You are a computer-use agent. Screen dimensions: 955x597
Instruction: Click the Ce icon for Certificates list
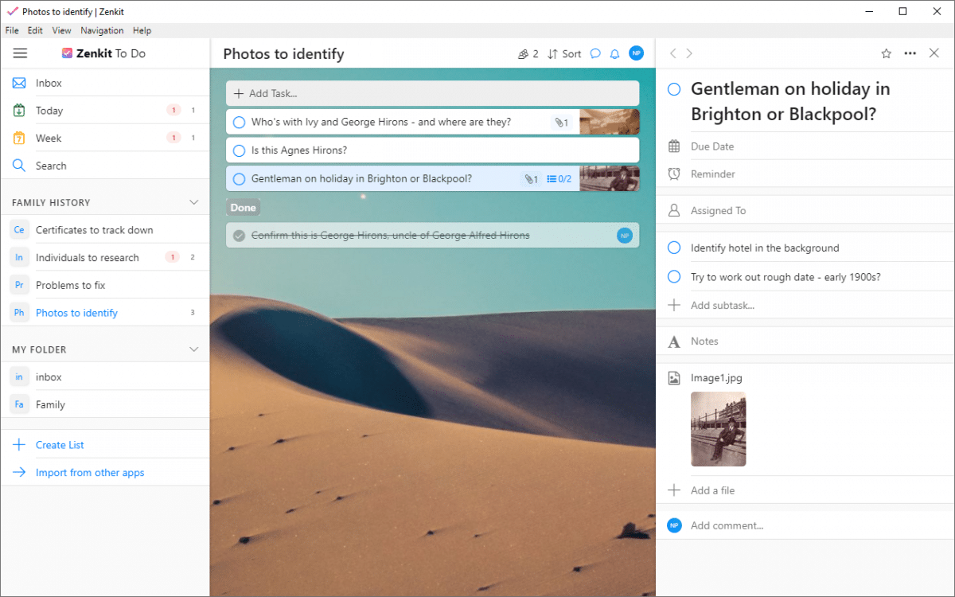pyautogui.click(x=19, y=230)
